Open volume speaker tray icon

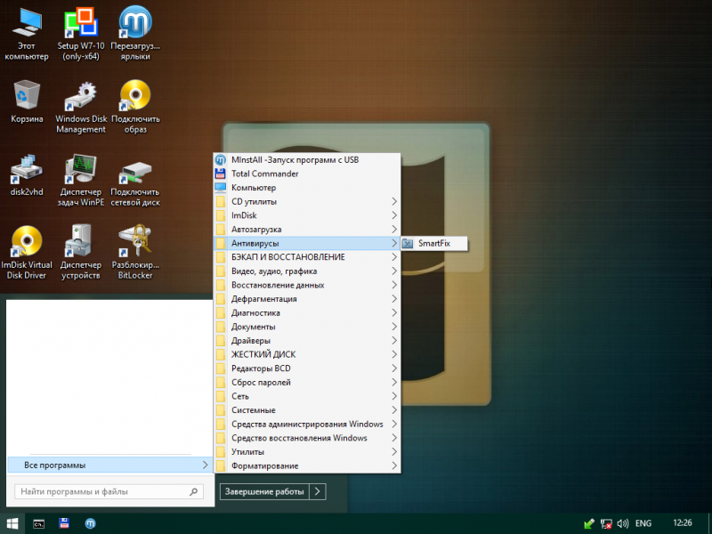[622, 523]
